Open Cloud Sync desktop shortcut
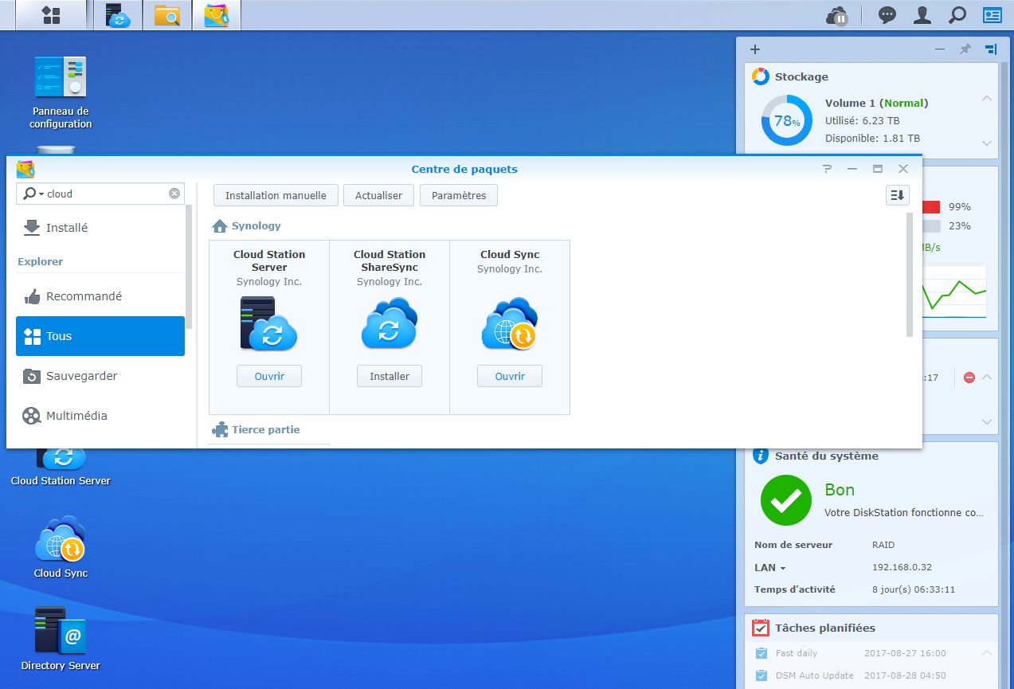Image resolution: width=1014 pixels, height=689 pixels. (61, 548)
